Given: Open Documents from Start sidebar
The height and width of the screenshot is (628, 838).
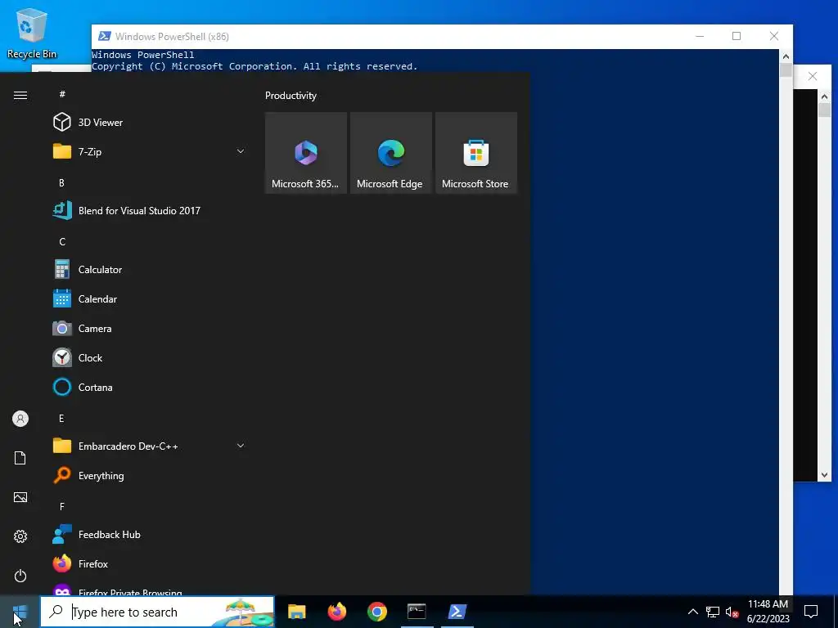Looking at the screenshot, I should click(20, 458).
